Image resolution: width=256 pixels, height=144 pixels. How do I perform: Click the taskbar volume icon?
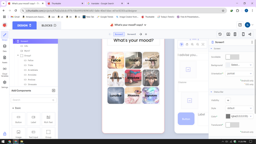coord(227,142)
